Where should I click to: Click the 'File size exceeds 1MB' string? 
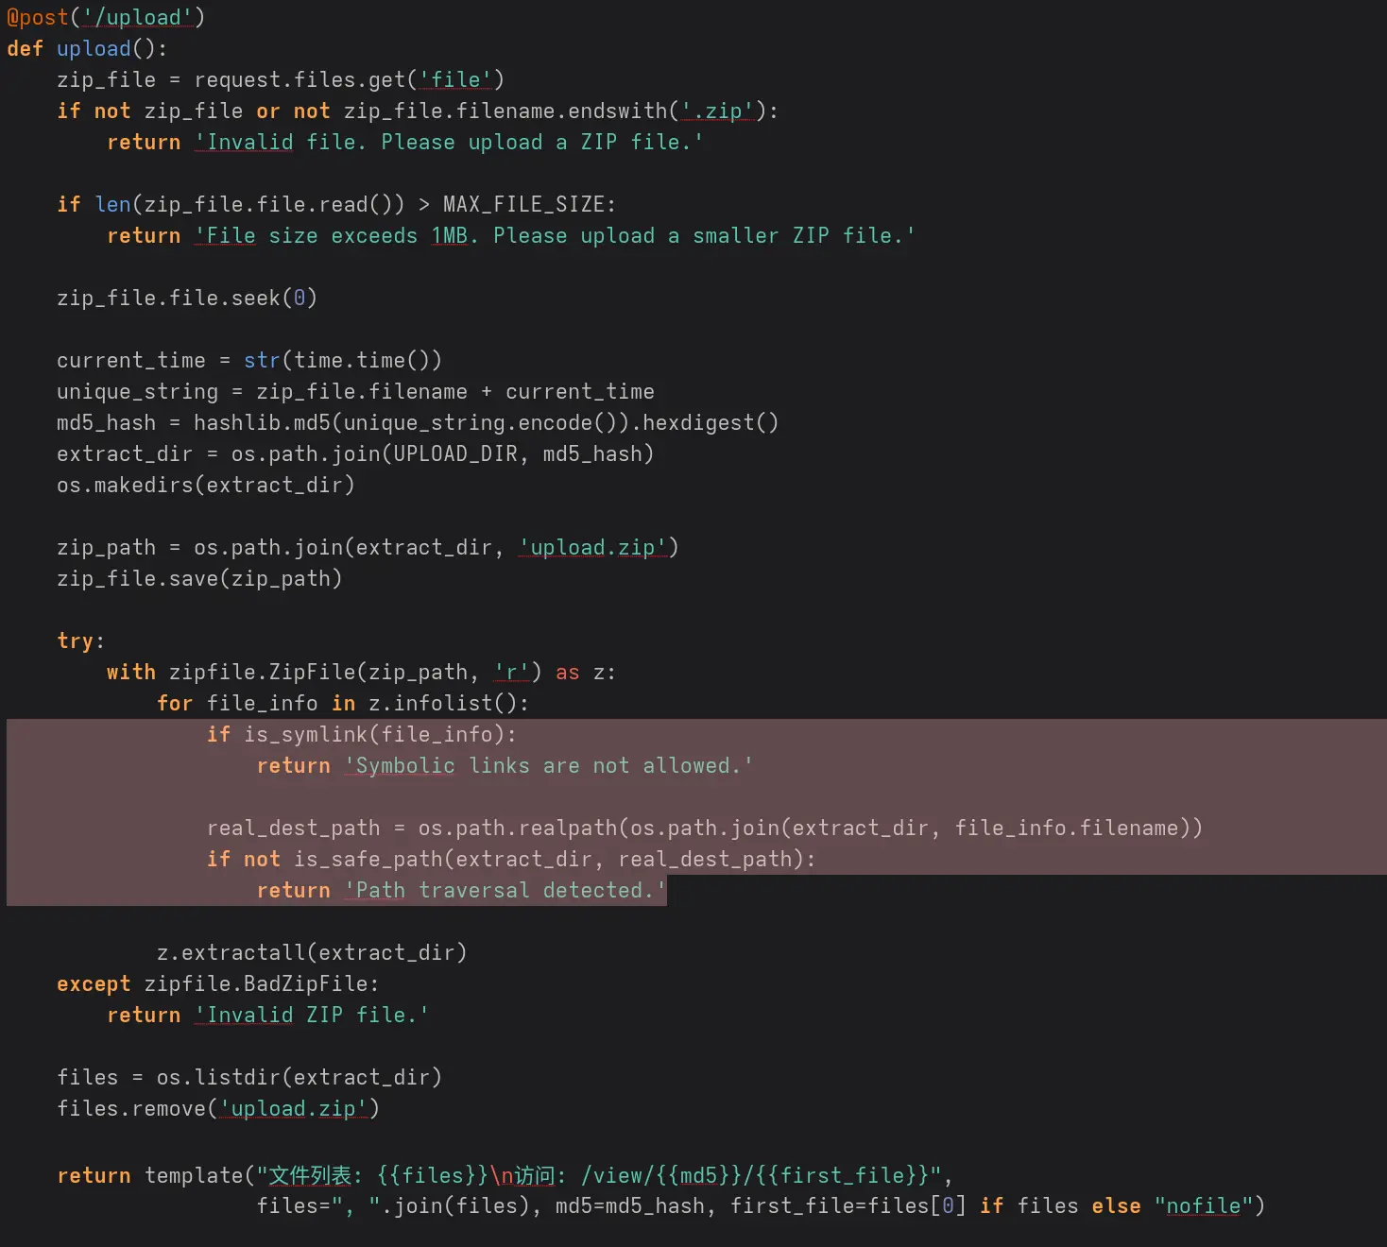click(x=554, y=236)
